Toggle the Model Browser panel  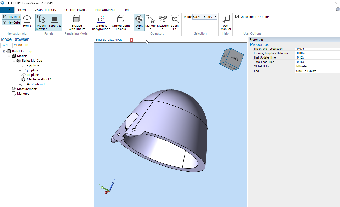click(41, 22)
